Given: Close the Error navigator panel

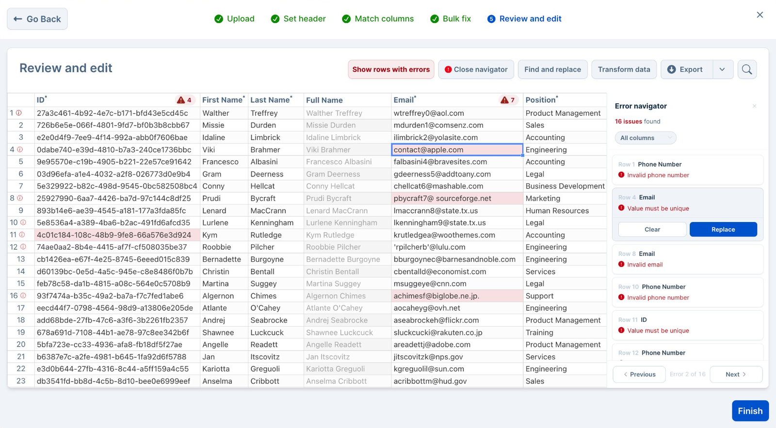Looking at the screenshot, I should (x=754, y=106).
